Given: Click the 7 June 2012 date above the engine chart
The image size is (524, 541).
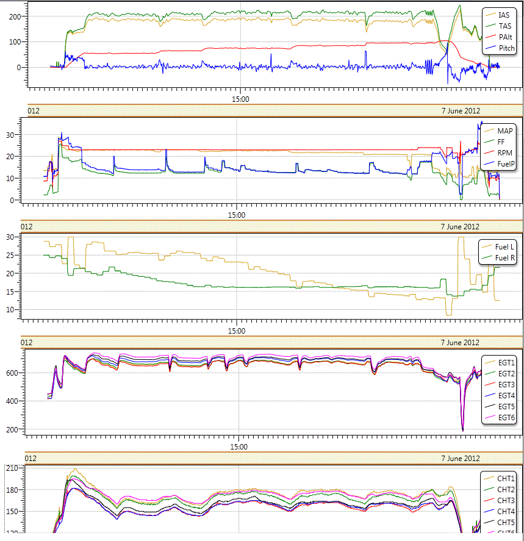Looking at the screenshot, I should (x=461, y=110).
